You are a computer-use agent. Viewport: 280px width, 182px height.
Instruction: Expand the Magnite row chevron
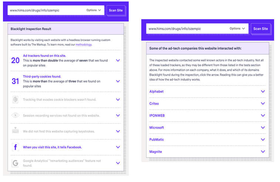coord(263,151)
